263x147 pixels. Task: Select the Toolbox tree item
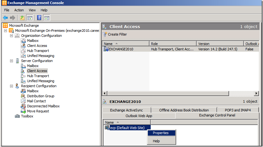coord(27,116)
